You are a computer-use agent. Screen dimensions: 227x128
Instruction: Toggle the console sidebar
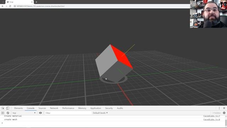3,113
